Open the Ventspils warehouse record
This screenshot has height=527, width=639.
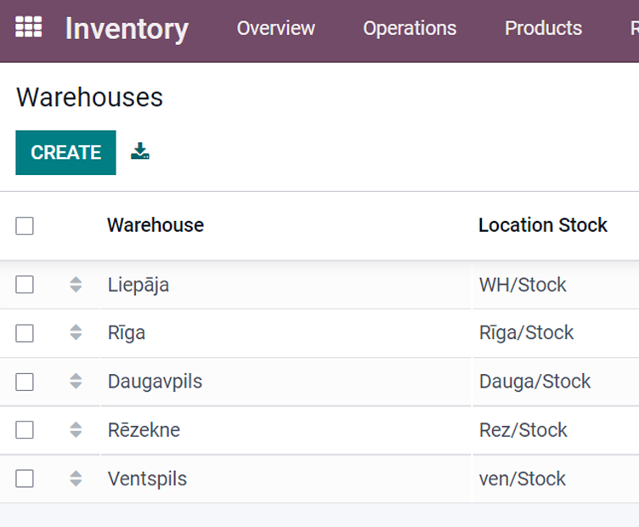coord(147,479)
